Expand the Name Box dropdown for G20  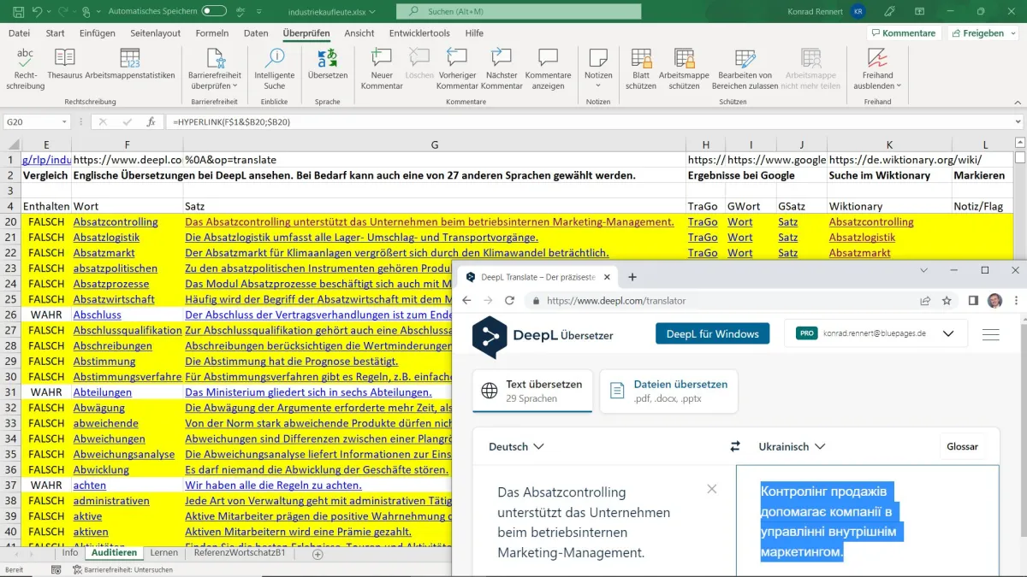coord(64,122)
